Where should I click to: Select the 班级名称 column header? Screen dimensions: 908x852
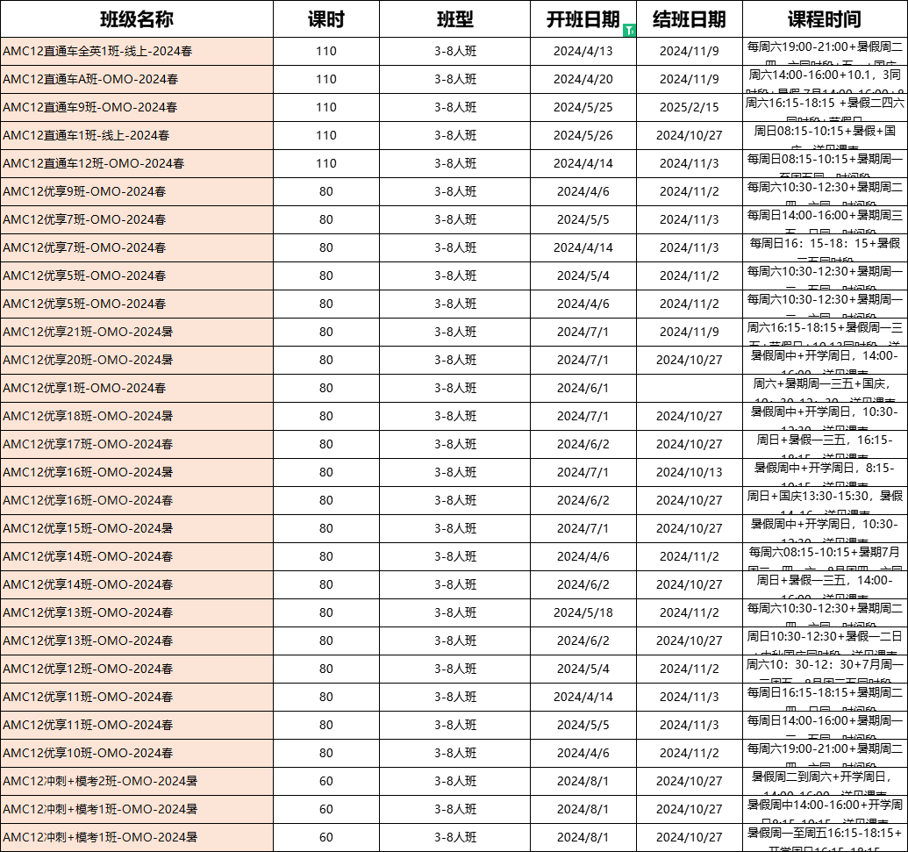coord(137,19)
